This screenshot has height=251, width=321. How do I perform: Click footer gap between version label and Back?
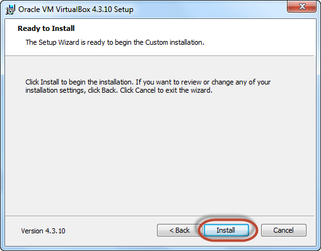(111, 231)
